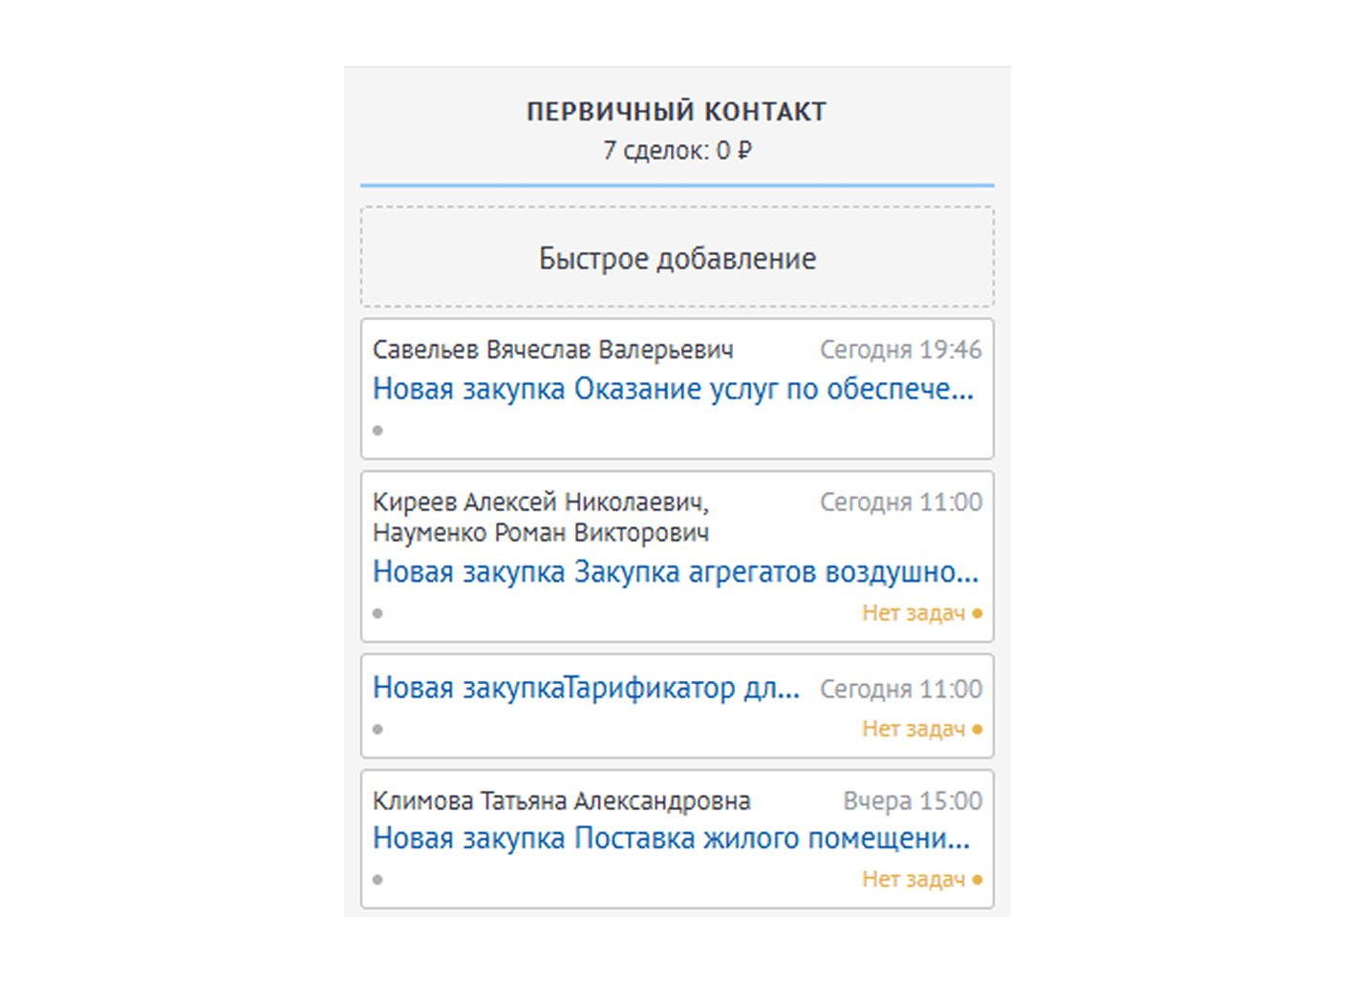Click the Быстрое добавление quick add area

click(677, 258)
